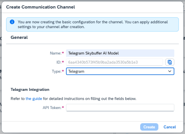This screenshot has width=185, height=134.
Task: Expand the Type dropdown arrow
Action: click(170, 71)
